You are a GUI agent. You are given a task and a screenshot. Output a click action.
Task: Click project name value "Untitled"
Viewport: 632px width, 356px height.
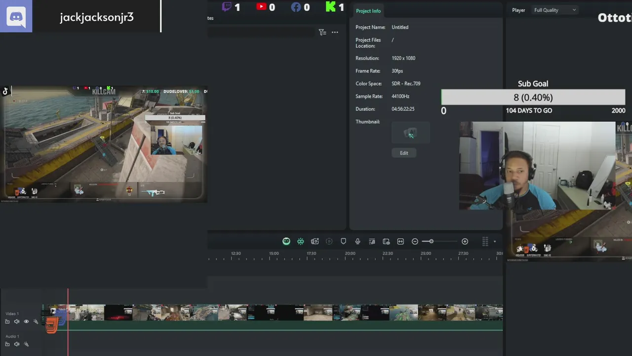[400, 27]
